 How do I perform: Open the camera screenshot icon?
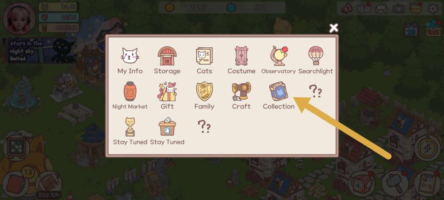coord(398,9)
